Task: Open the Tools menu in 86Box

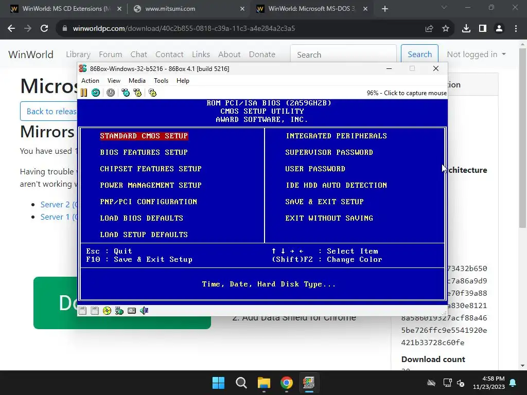Action: pos(161,81)
